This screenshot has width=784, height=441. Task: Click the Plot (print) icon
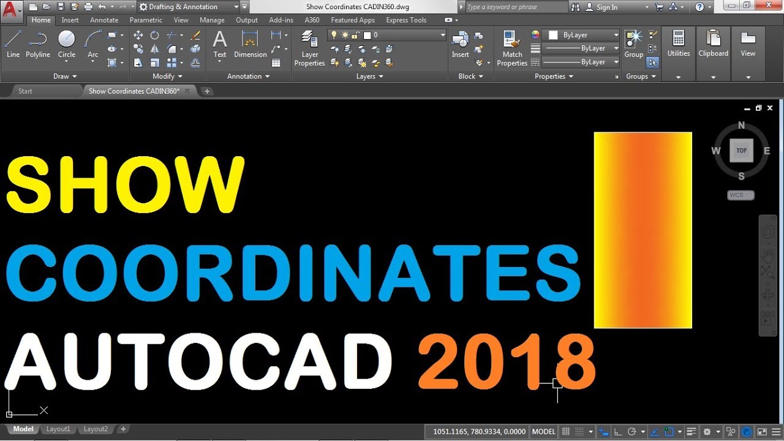(x=88, y=7)
